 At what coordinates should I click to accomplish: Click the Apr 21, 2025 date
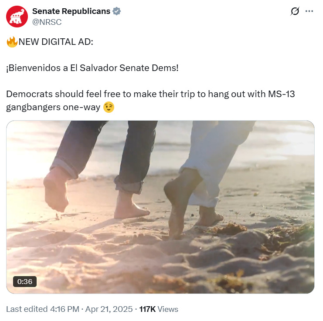(x=109, y=309)
